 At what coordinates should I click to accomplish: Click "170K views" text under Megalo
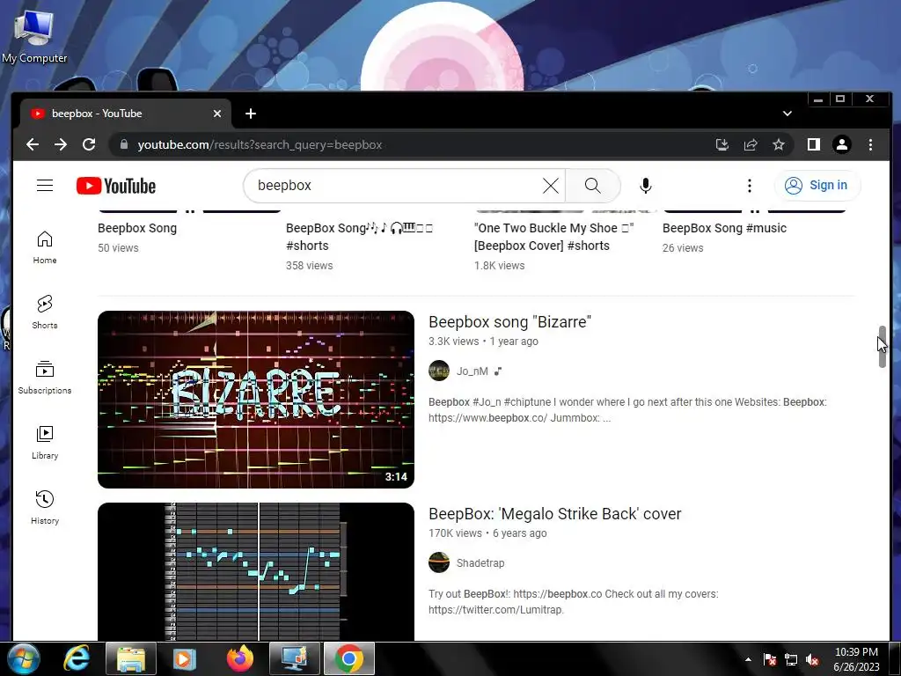(455, 533)
